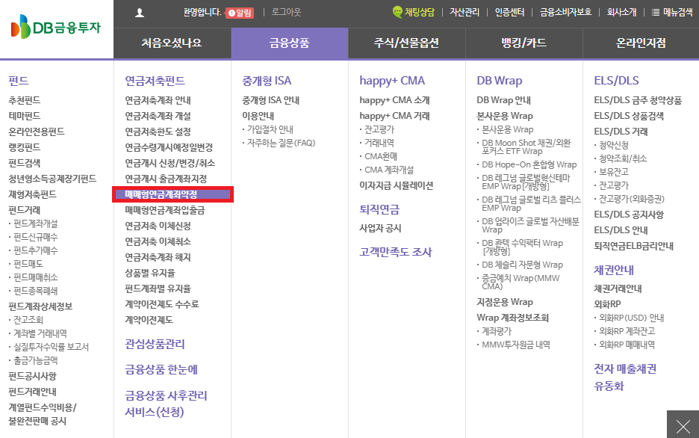Select 테마펀드
The width and height of the screenshot is (699, 438).
25,116
